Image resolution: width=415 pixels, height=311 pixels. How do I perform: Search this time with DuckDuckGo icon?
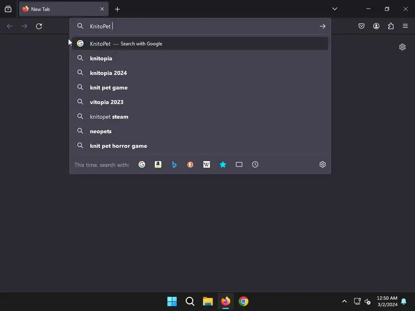point(190,164)
